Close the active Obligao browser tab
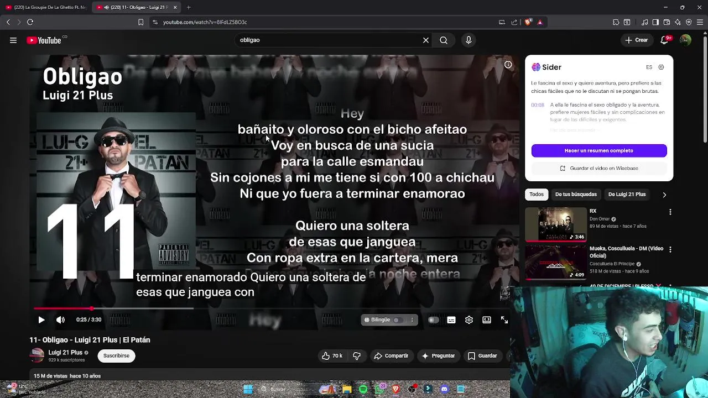 click(x=175, y=7)
